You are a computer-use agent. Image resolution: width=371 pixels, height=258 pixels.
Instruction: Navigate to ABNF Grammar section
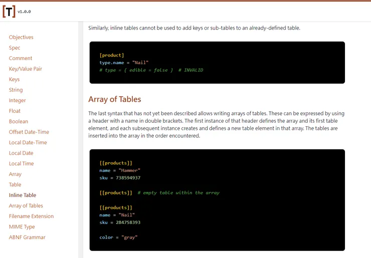click(x=27, y=237)
